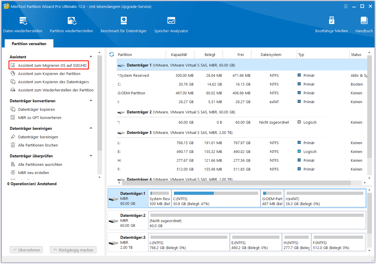Image resolution: width=376 pixels, height=264 pixels.
Task: Click the Alle Partitionen löschen trash icon
Action: [x=13, y=145]
